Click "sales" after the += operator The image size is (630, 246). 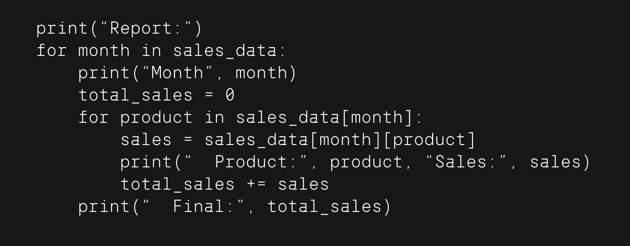point(303,184)
